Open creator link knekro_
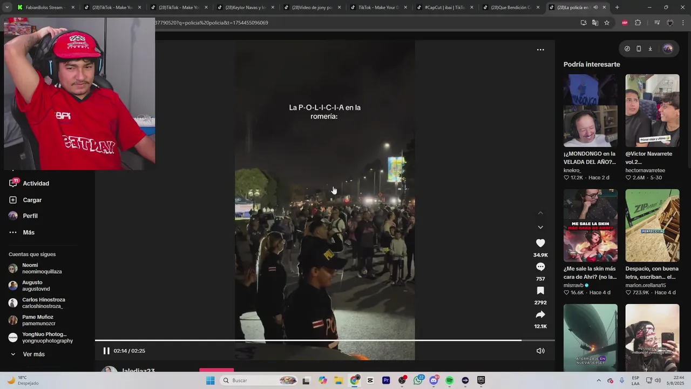This screenshot has height=389, width=691. pos(572,170)
